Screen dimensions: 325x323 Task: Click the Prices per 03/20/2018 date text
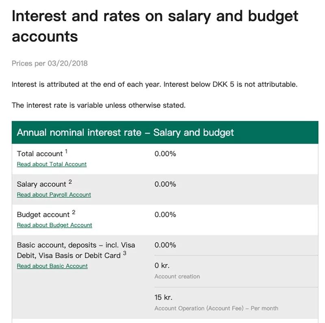tap(50, 63)
